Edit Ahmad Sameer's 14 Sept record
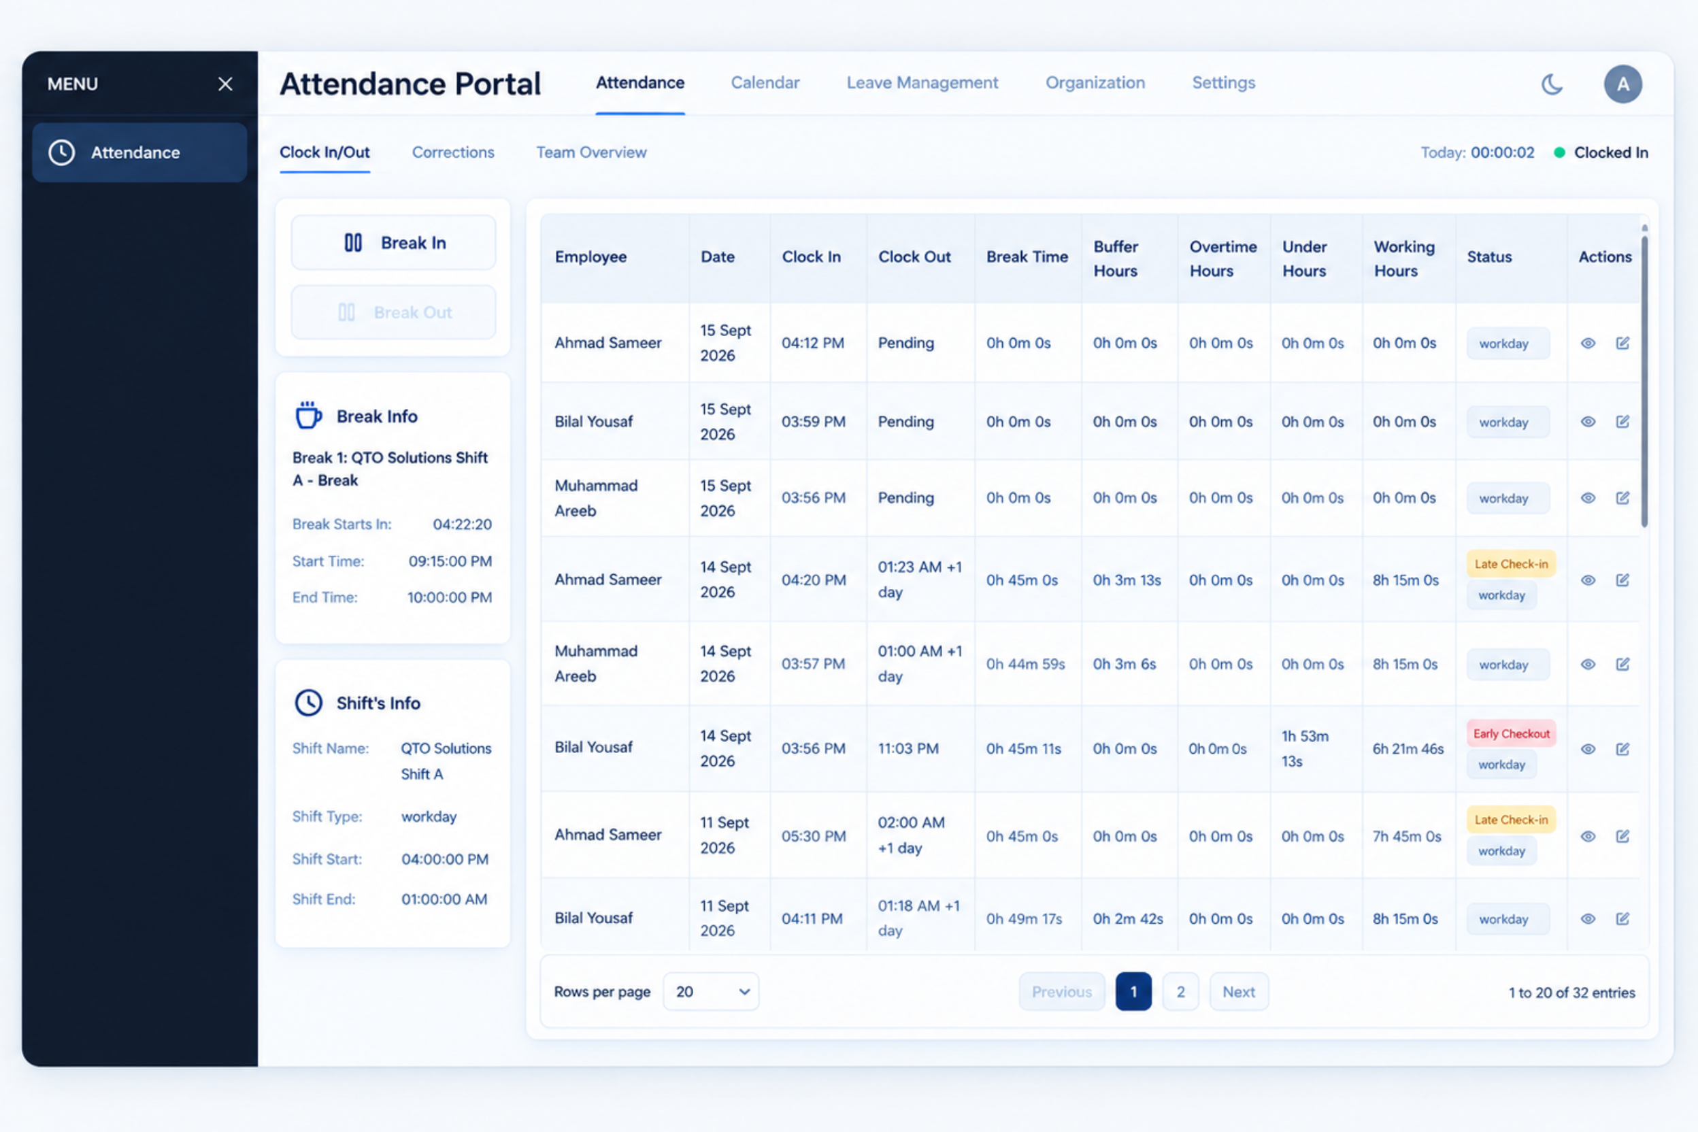 coord(1622,580)
